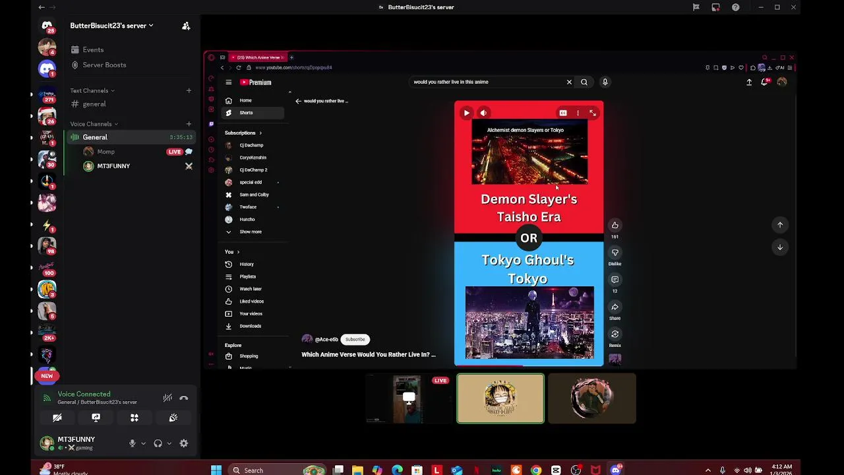Enter fullscreen on the Short player
The image size is (844, 475).
(593, 113)
